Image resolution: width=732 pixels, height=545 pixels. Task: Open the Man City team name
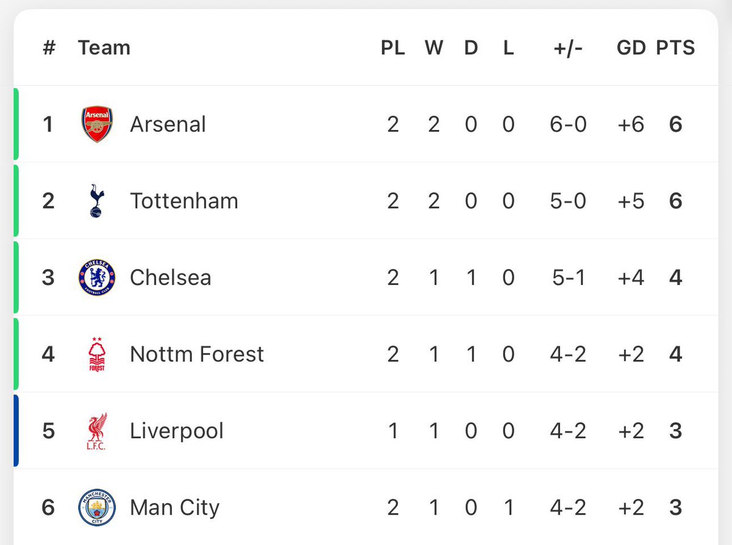click(x=174, y=507)
